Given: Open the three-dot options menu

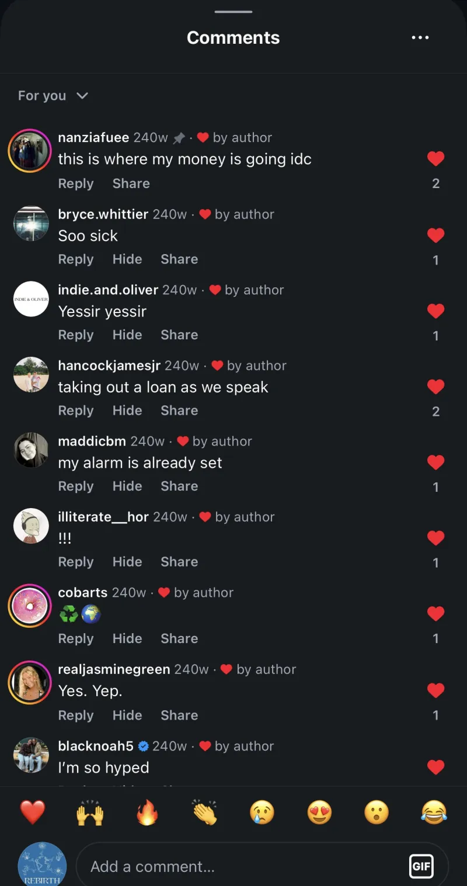Looking at the screenshot, I should (420, 37).
